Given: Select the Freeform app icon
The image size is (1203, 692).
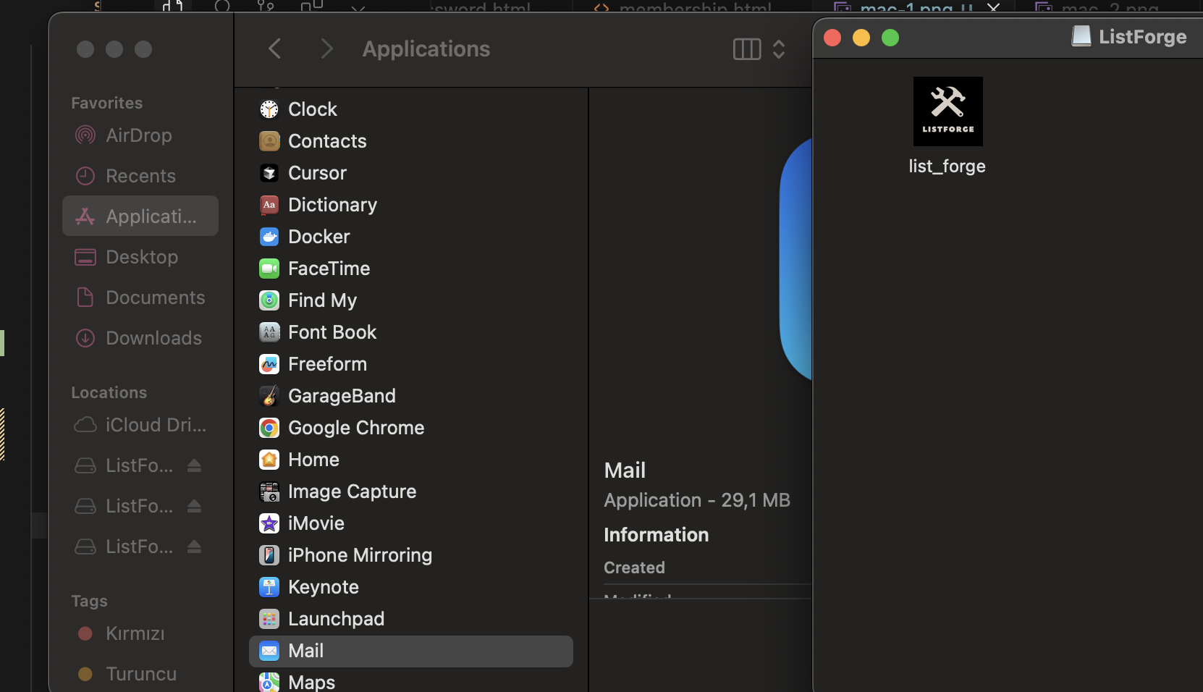Looking at the screenshot, I should click(x=269, y=364).
